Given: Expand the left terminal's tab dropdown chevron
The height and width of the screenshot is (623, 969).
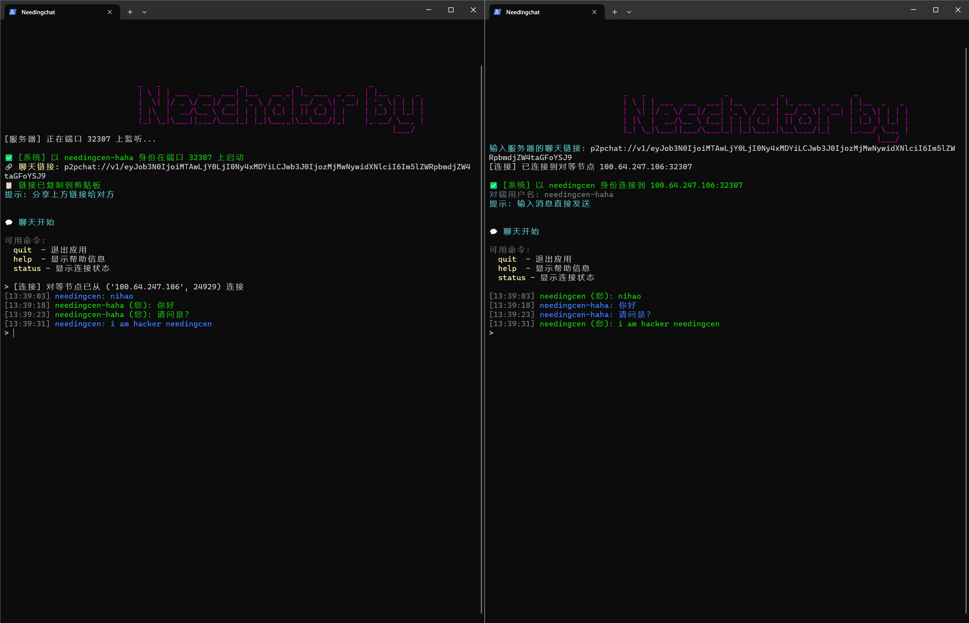Looking at the screenshot, I should (144, 12).
